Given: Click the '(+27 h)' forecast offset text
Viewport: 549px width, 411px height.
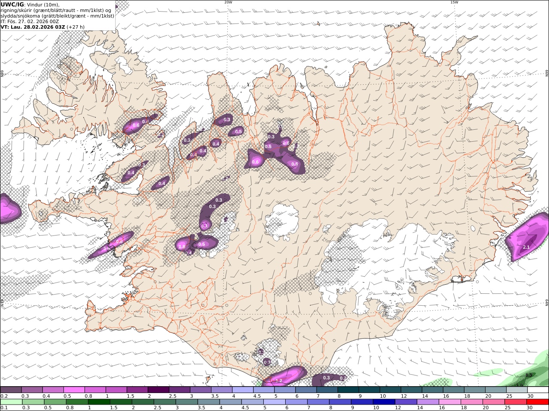Looking at the screenshot, I should 75,27.
